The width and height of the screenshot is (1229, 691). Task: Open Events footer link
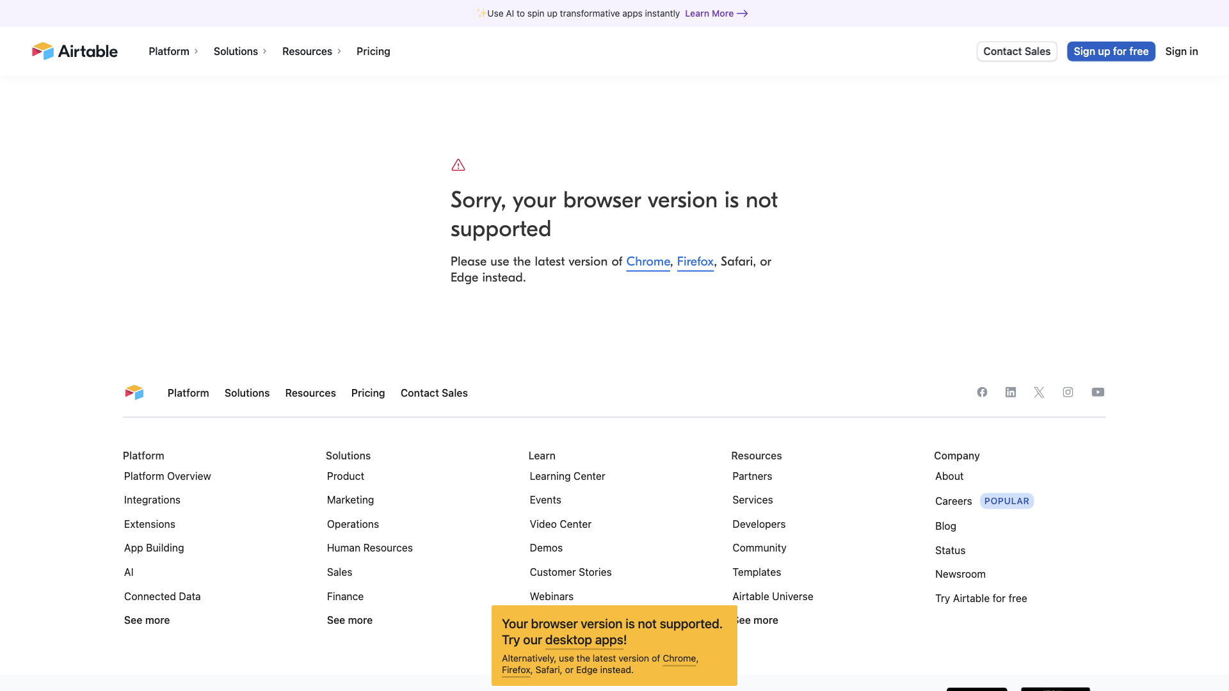(x=545, y=500)
